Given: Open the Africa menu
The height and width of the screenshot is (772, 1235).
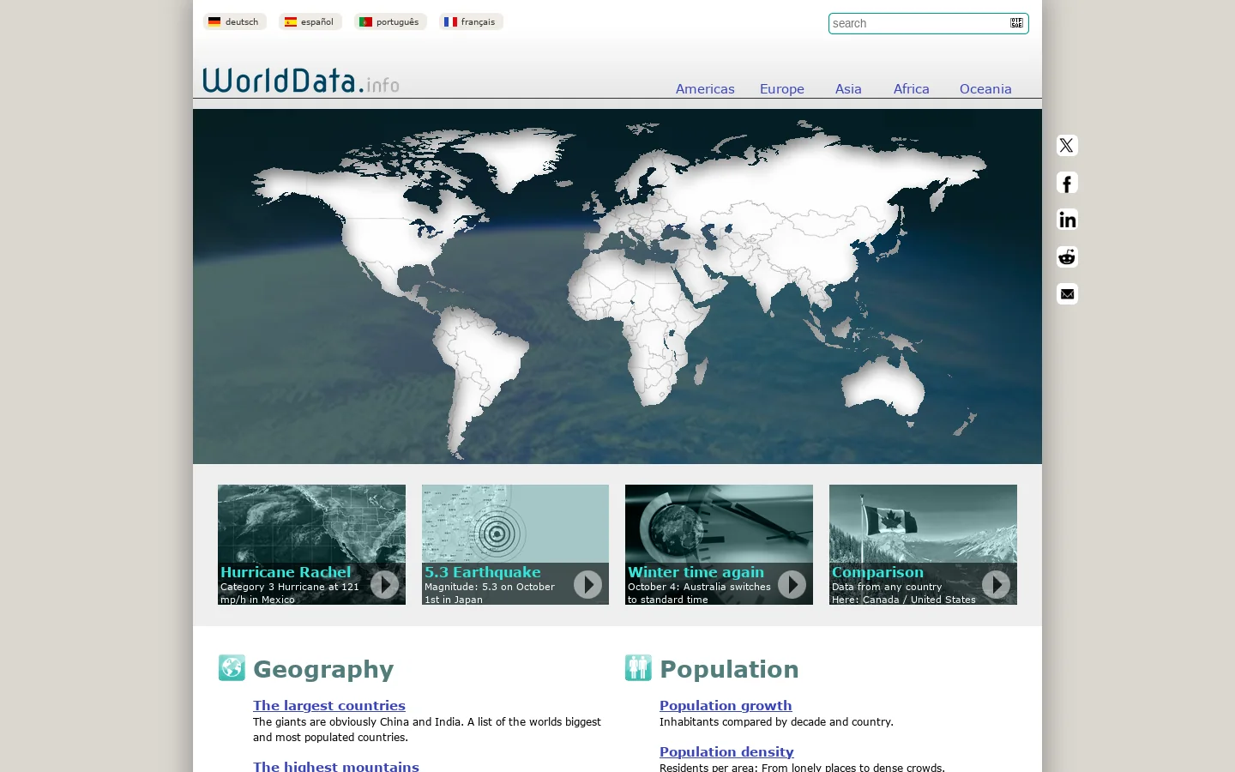Looking at the screenshot, I should [911, 89].
